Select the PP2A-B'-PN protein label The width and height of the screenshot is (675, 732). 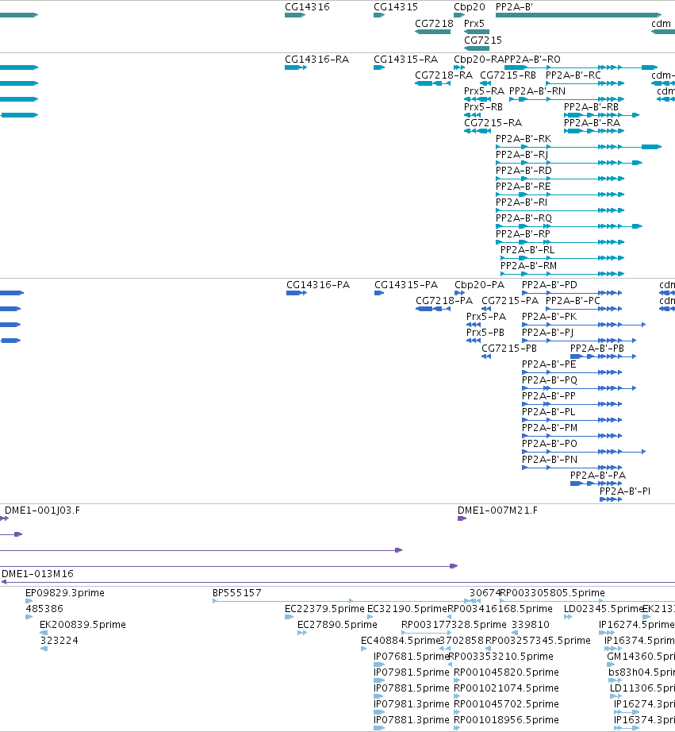pos(550,460)
